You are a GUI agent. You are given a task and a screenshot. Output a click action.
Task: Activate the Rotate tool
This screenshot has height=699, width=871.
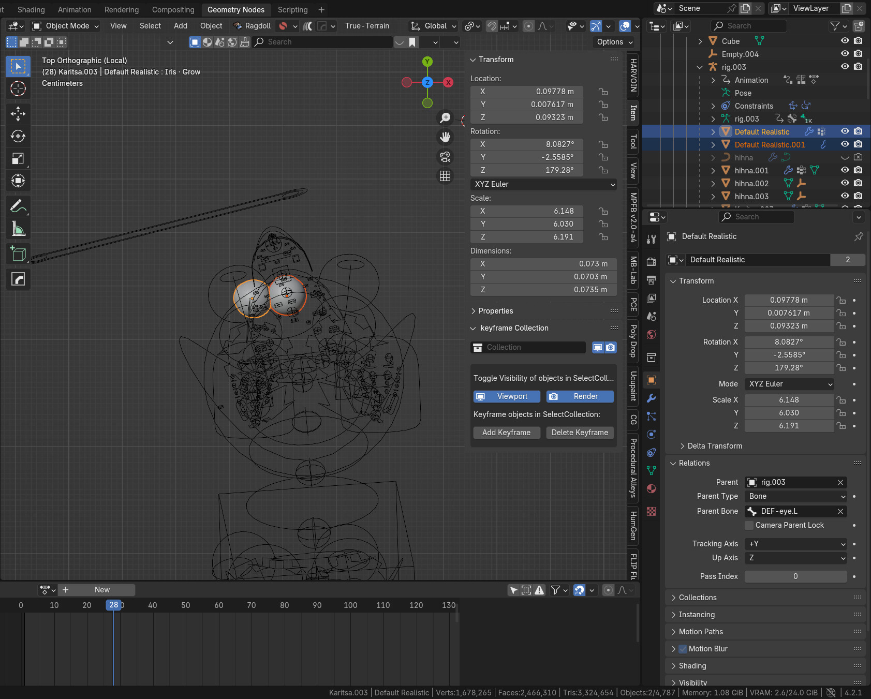pos(18,136)
